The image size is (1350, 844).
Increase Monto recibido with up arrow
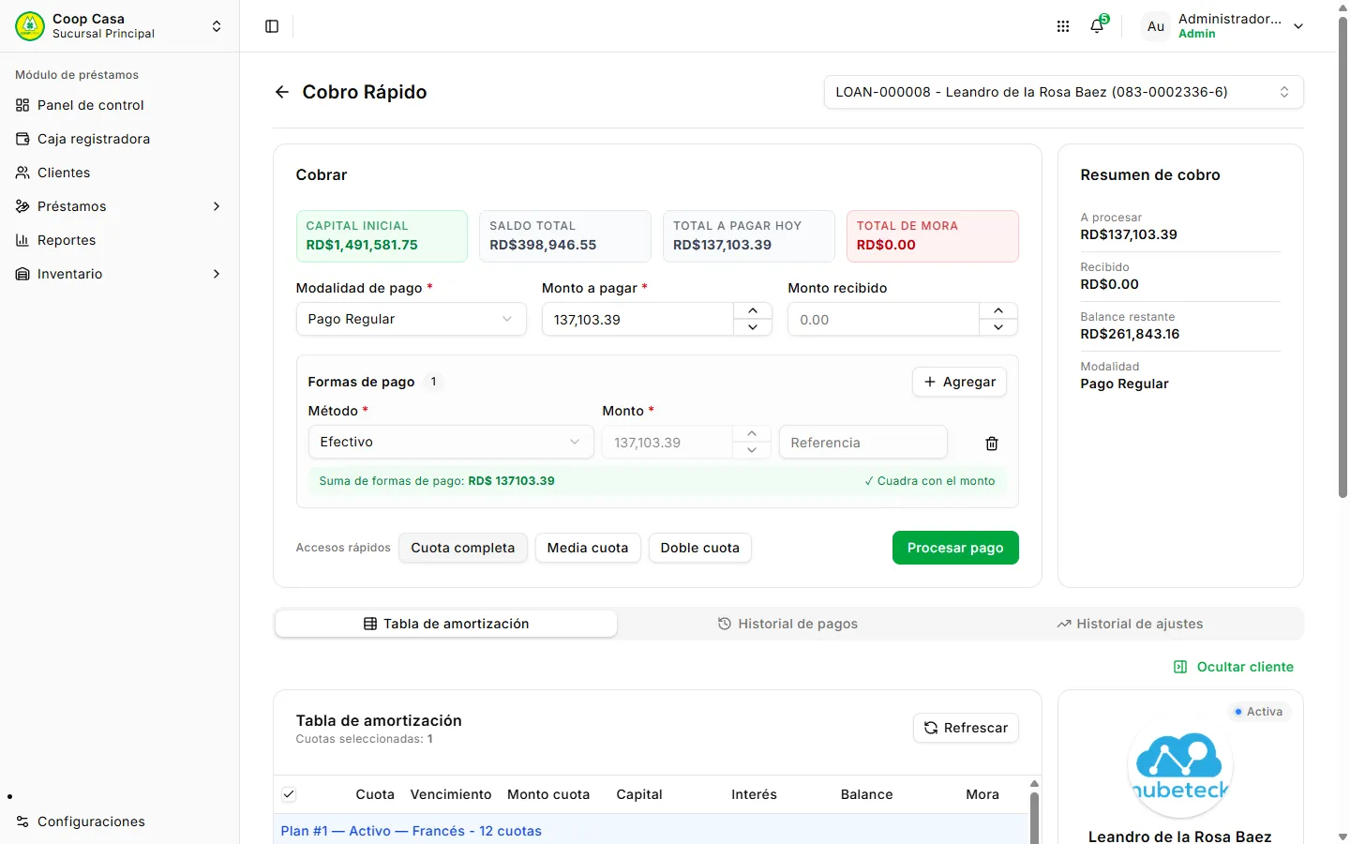[998, 310]
